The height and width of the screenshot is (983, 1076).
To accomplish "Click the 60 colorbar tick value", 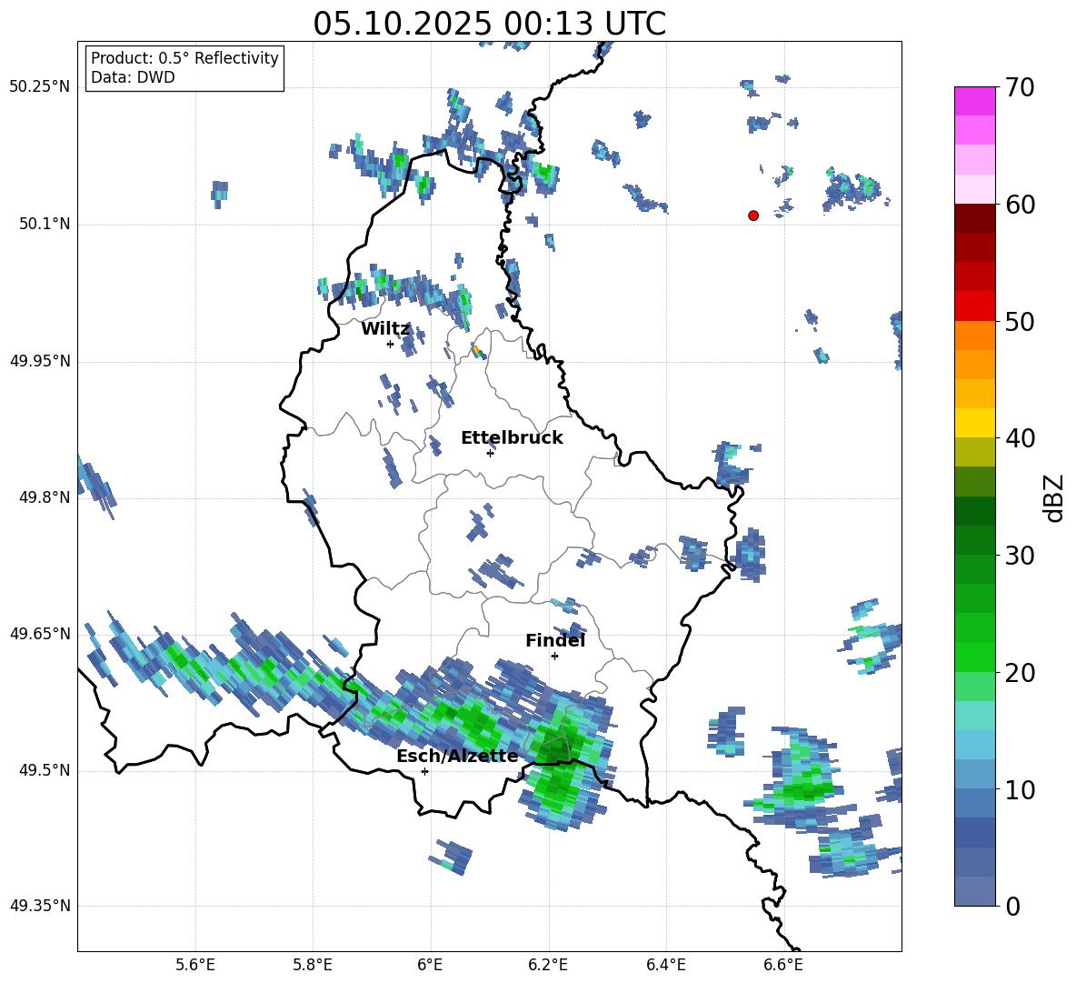I will [1020, 205].
